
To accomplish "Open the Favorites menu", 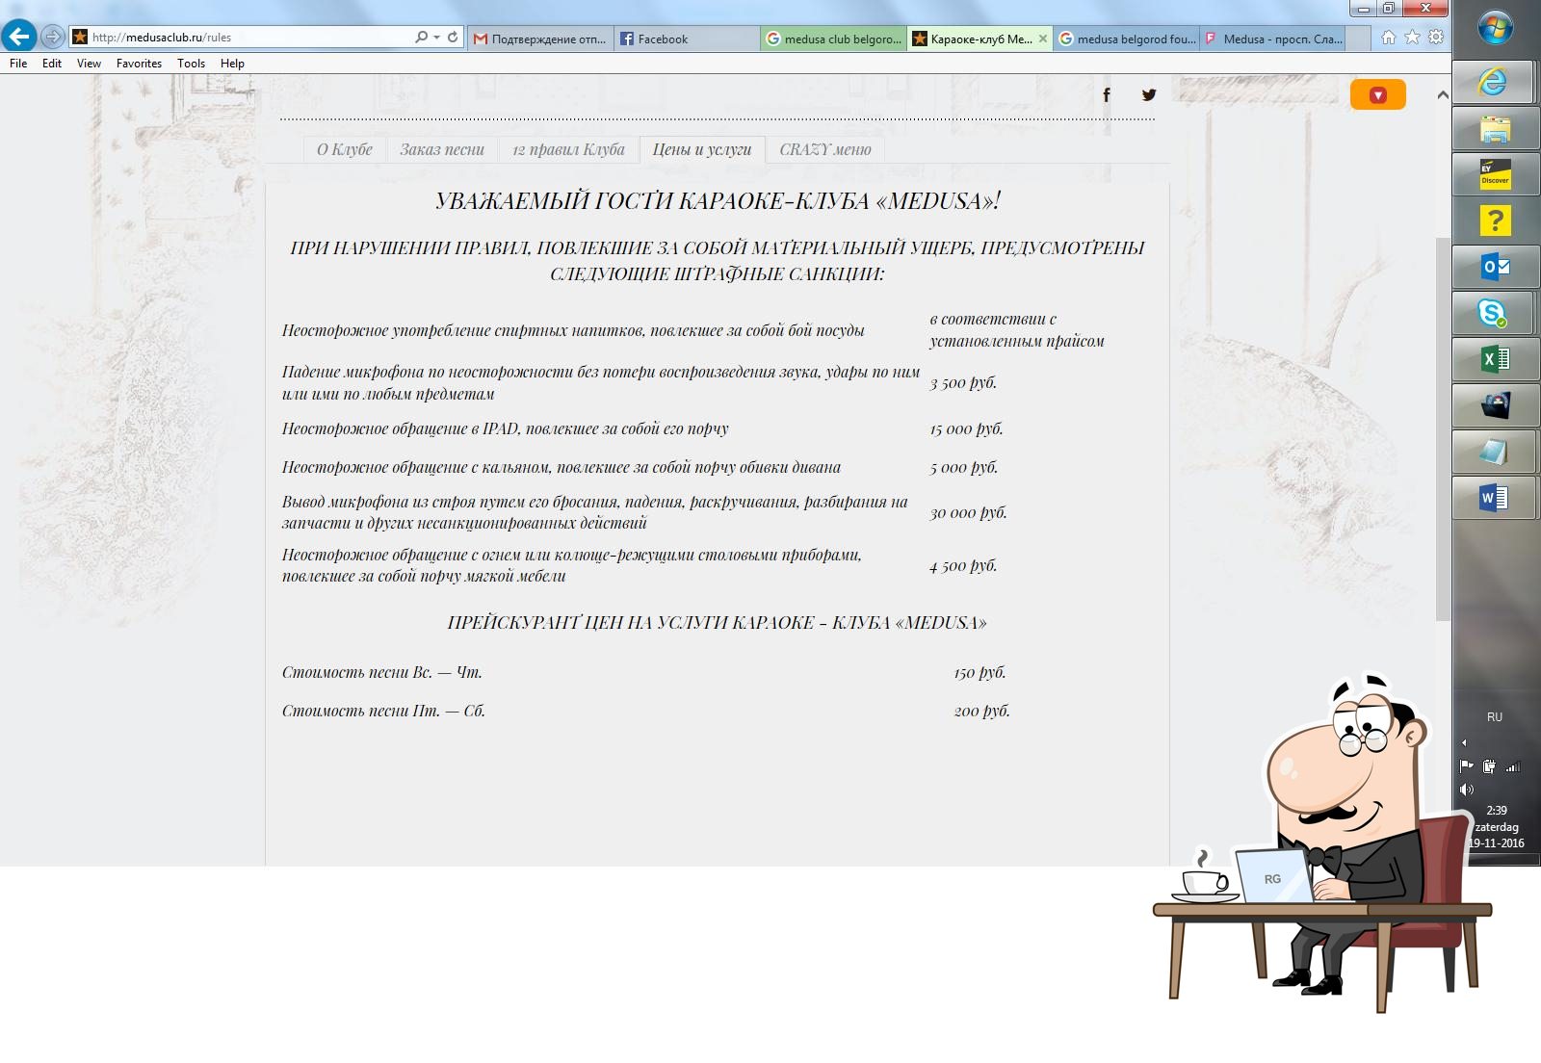I will tap(139, 64).
